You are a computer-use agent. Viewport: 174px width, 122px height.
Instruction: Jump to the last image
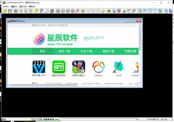(73, 11)
